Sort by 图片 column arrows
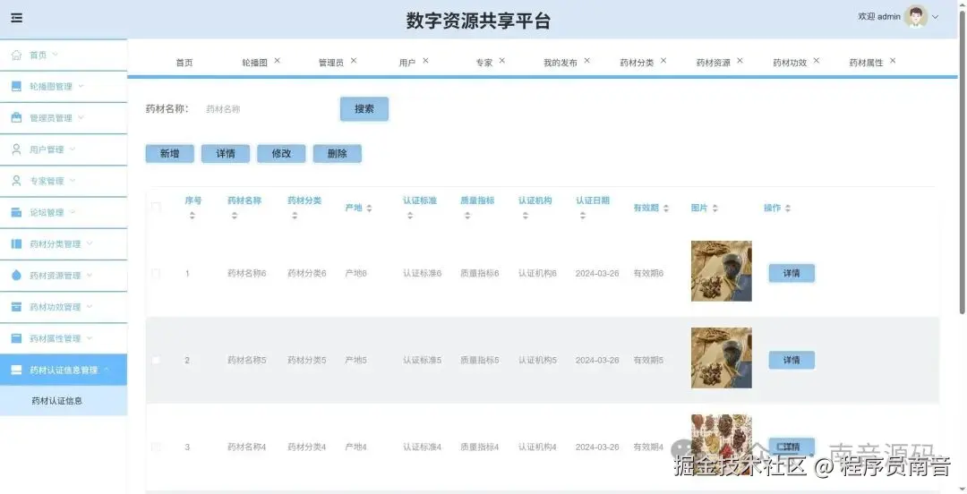The width and height of the screenshot is (967, 494). [715, 209]
